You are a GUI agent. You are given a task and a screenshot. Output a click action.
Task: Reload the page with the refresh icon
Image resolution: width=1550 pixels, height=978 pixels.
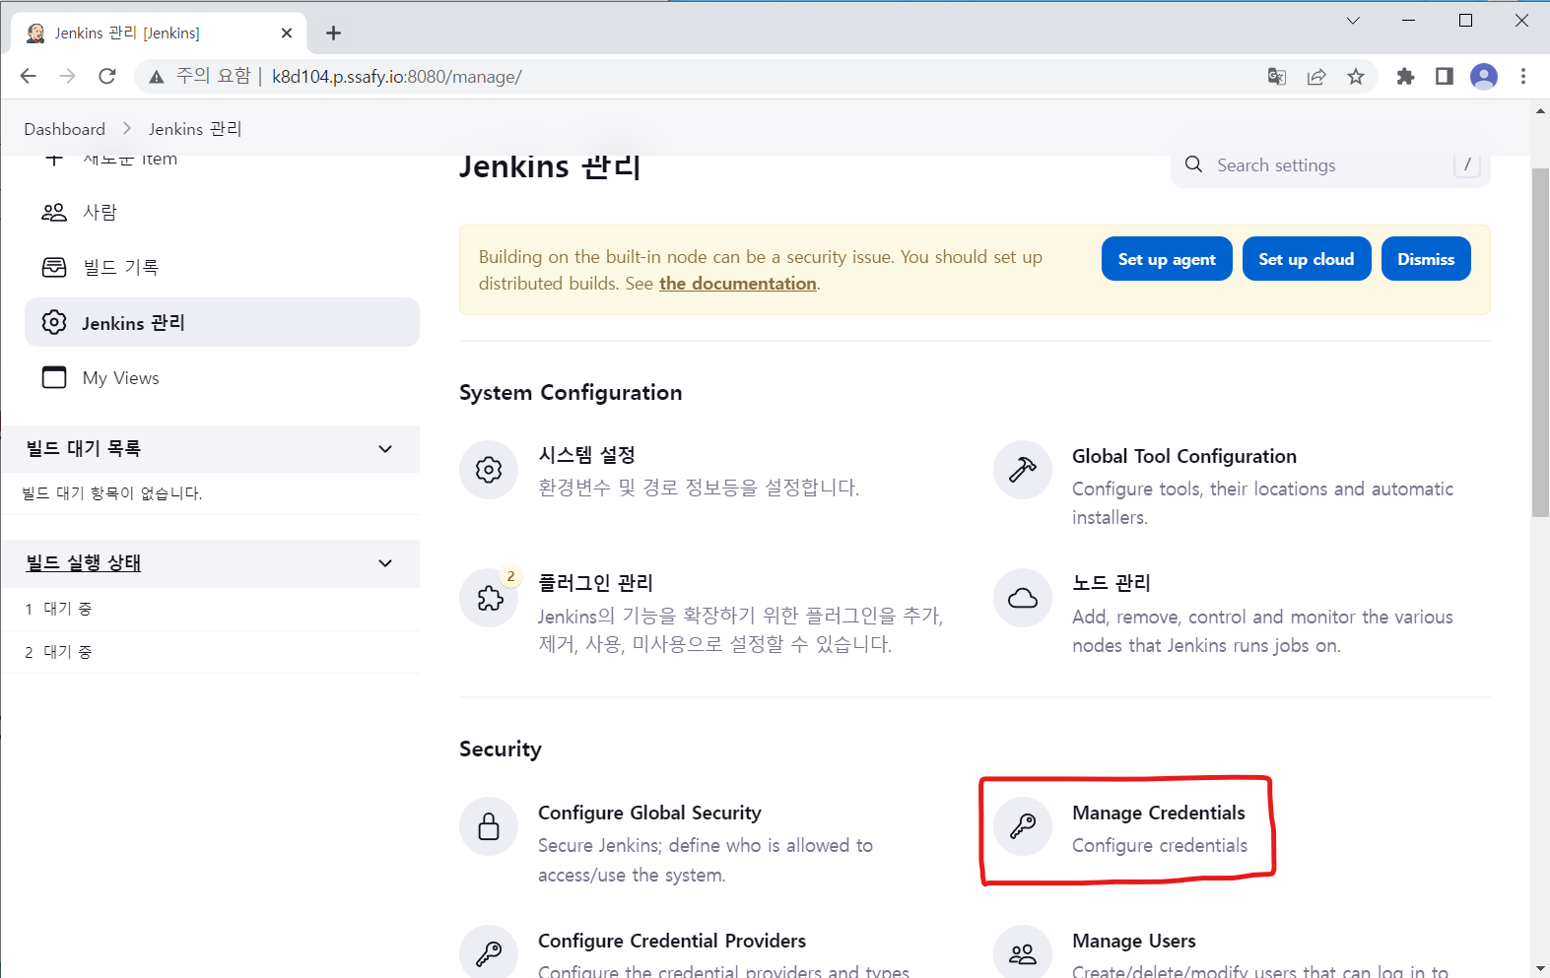[107, 76]
